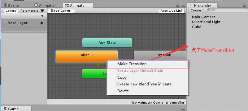The image size is (248, 111).
Task: Click the lock icon of the Animator panel
Action: coord(177,6)
